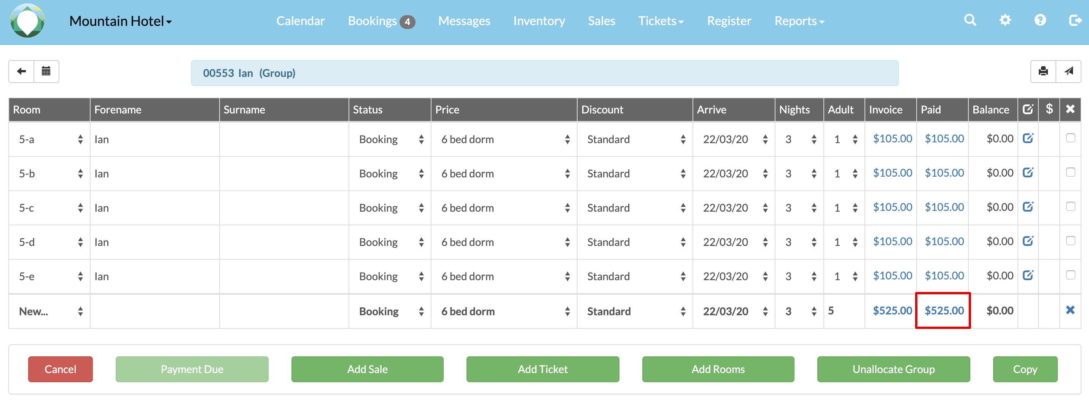Click the back arrow icon
Viewport: 1089px width, 402px height.
(x=21, y=72)
